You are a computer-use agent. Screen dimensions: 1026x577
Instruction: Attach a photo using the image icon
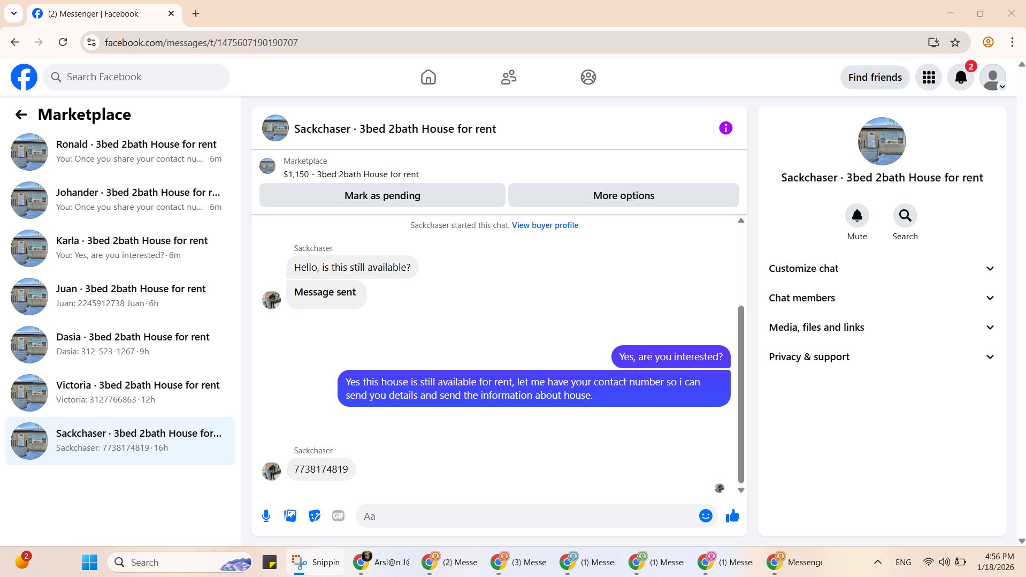(x=290, y=516)
